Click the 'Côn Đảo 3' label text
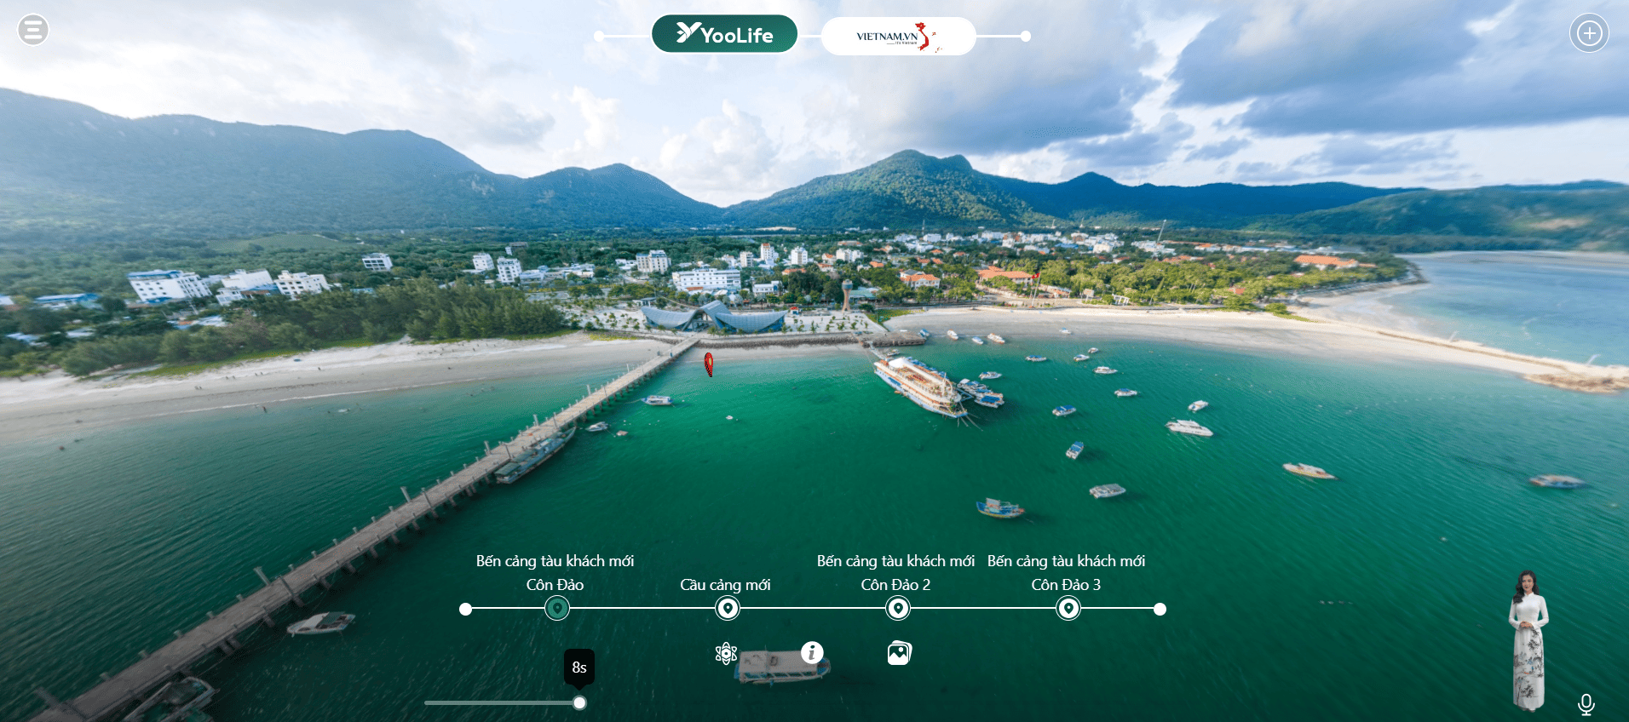This screenshot has width=1629, height=722. [1066, 585]
